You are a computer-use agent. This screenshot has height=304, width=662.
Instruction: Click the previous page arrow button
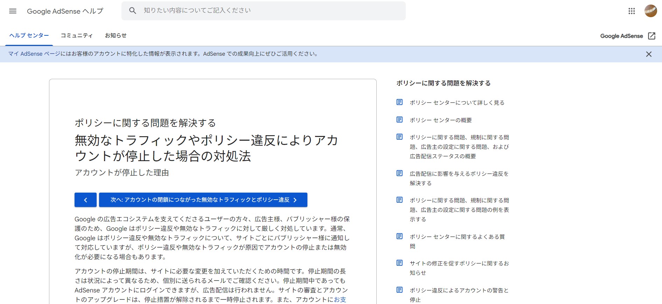point(85,200)
